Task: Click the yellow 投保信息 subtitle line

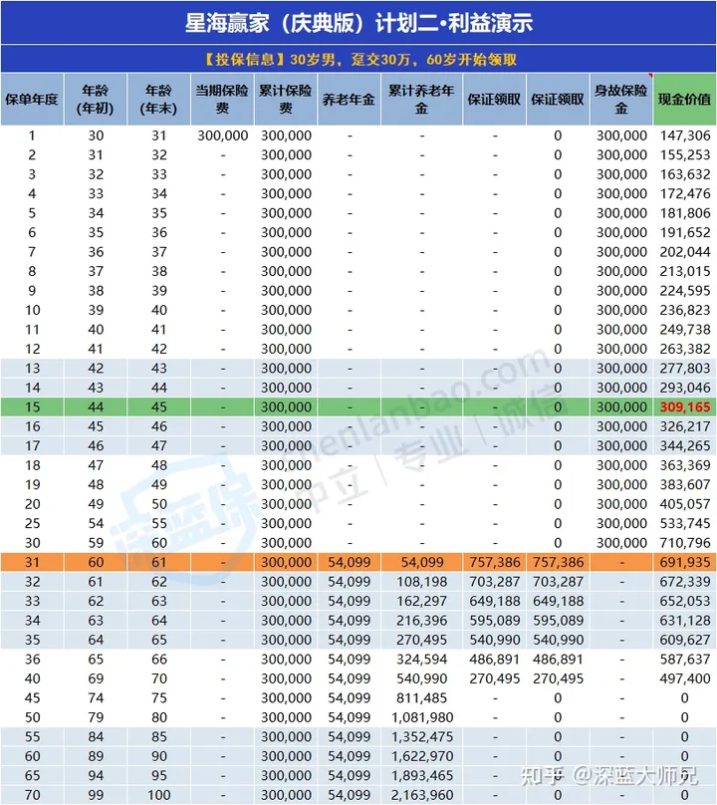Action: point(358,59)
